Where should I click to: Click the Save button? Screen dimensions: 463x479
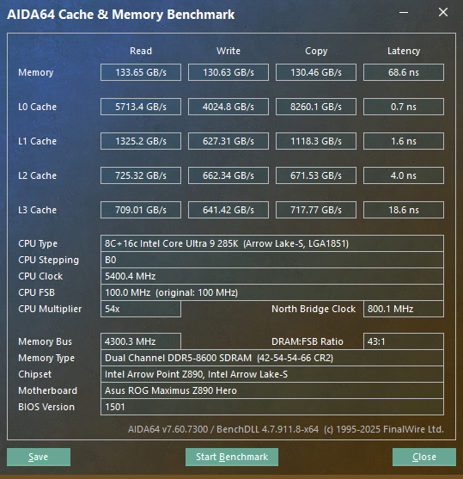coord(39,457)
